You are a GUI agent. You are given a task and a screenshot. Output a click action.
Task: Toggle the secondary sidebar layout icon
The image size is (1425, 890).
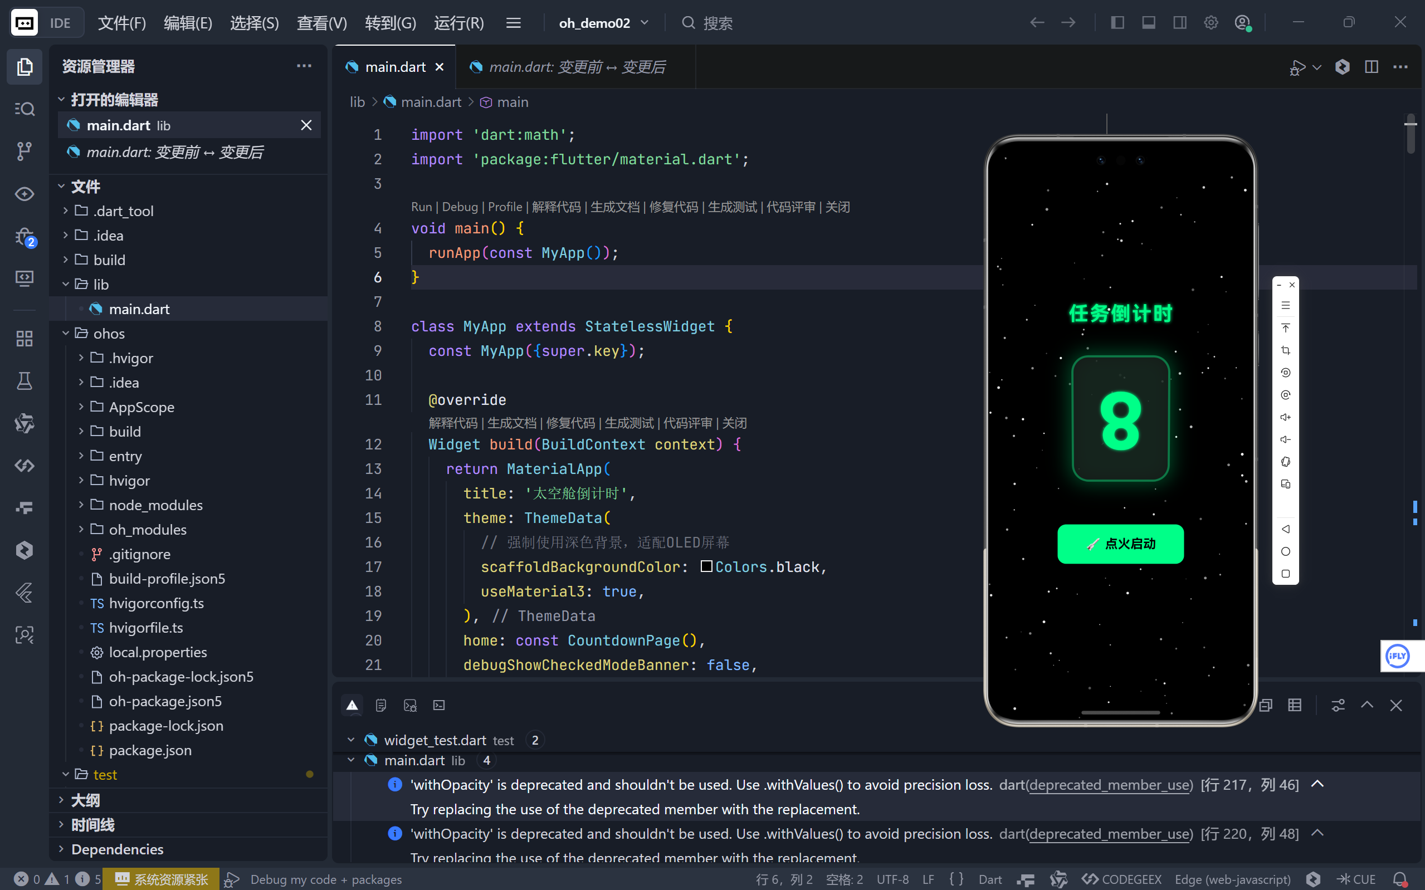[1179, 23]
